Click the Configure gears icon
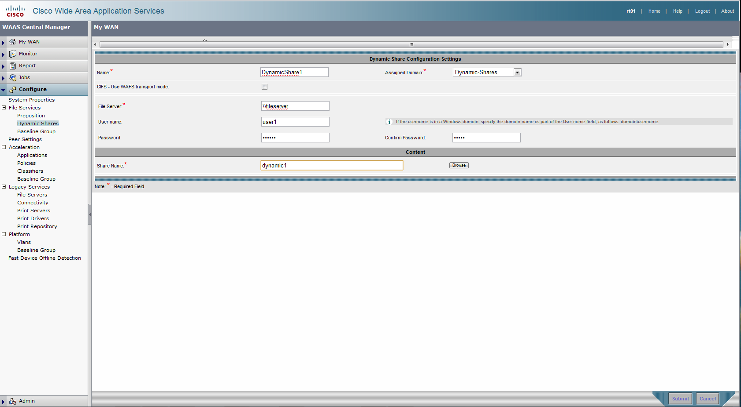Screen dimensions: 741x407 tap(13, 90)
